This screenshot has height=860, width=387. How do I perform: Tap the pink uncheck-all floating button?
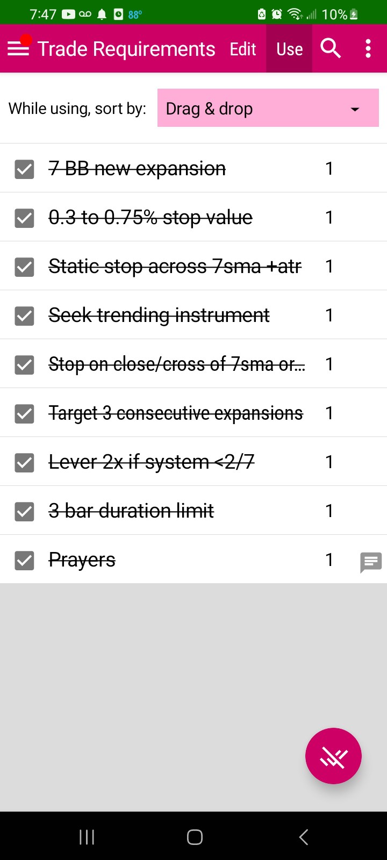click(333, 756)
